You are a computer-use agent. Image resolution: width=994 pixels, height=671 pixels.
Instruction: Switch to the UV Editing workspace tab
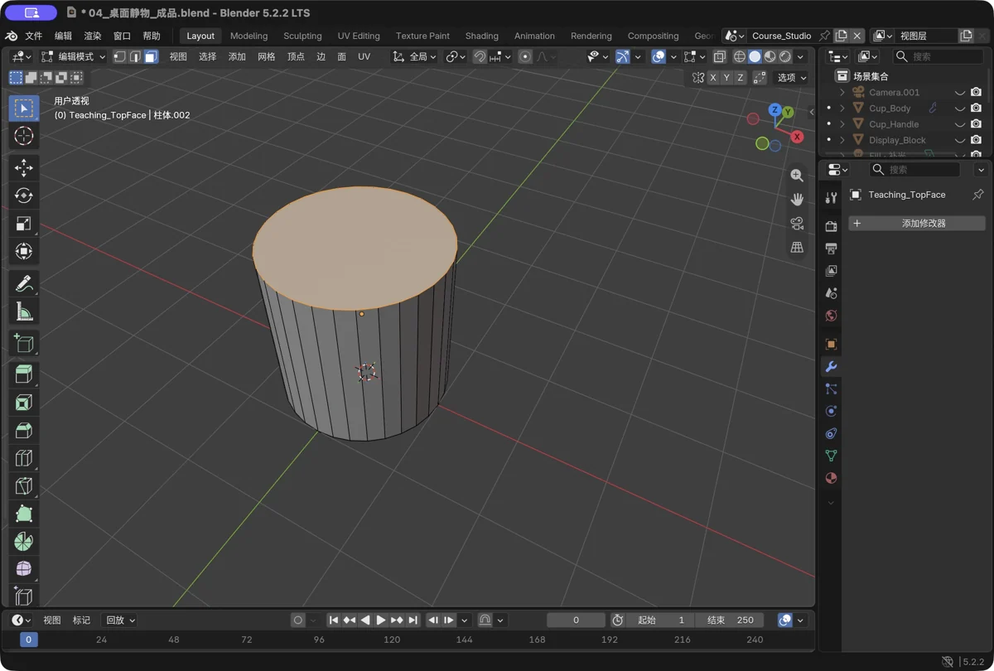pyautogui.click(x=359, y=36)
